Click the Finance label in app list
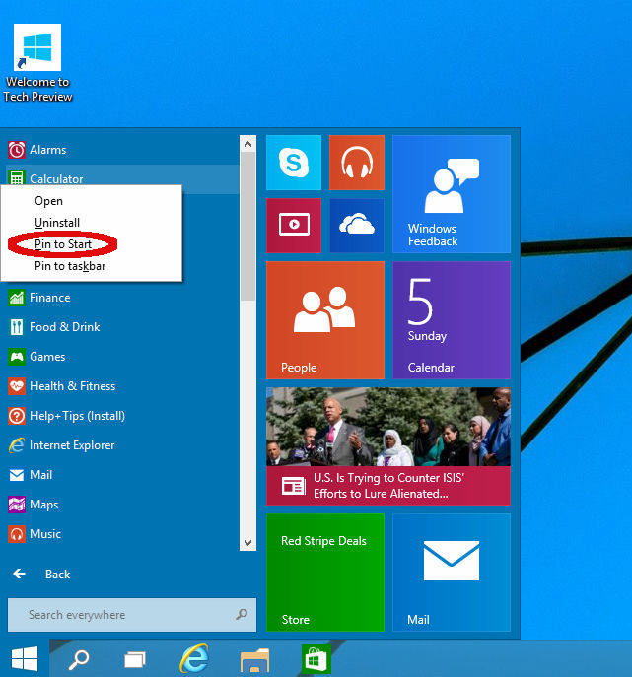 pos(49,298)
